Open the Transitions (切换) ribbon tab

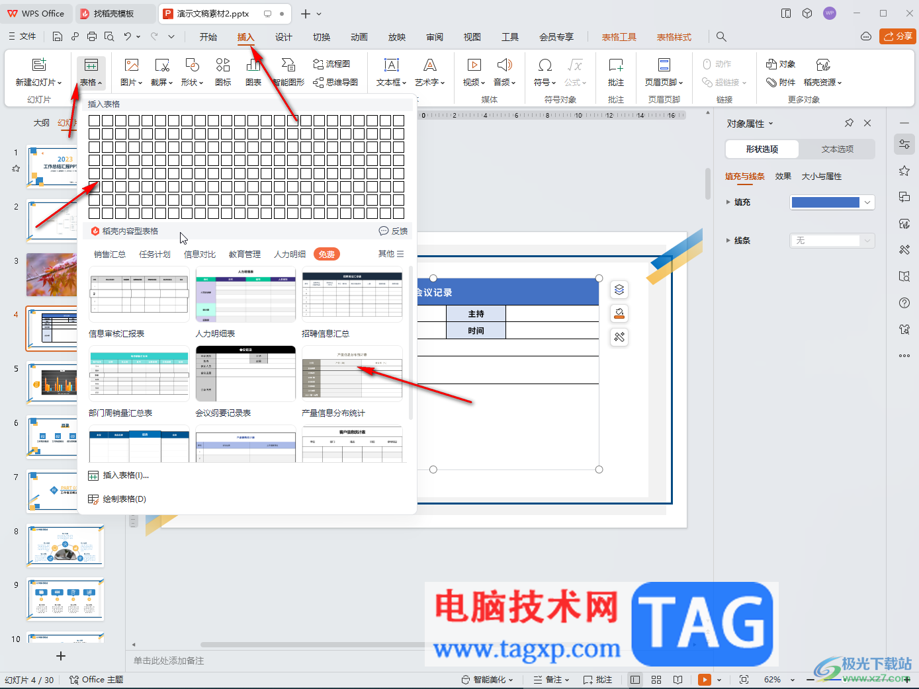(x=322, y=37)
